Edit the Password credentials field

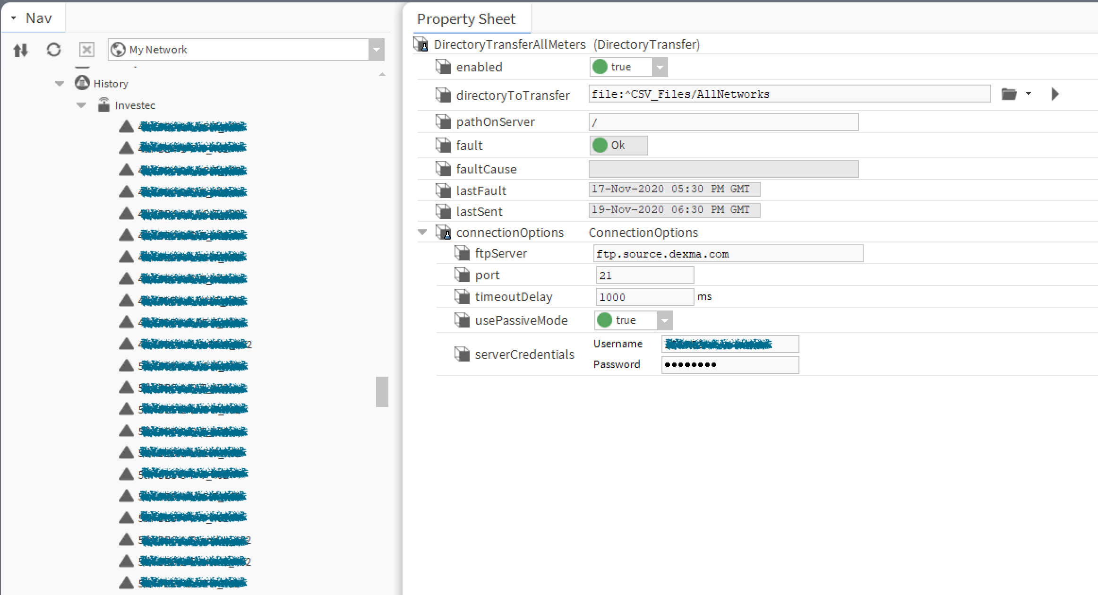click(x=730, y=365)
